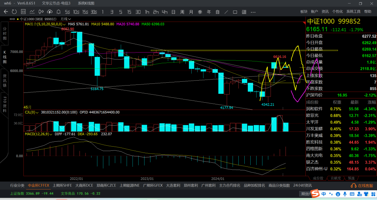Open 中金所CFFEX category

[x=38, y=185]
